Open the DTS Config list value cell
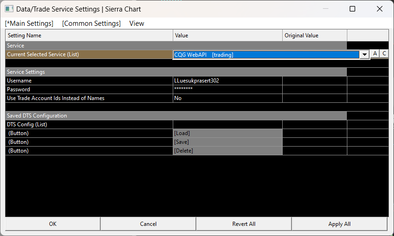394x236 pixels. click(227, 124)
